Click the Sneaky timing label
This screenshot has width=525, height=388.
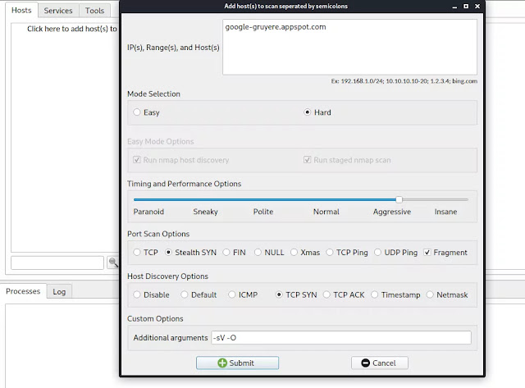point(206,212)
